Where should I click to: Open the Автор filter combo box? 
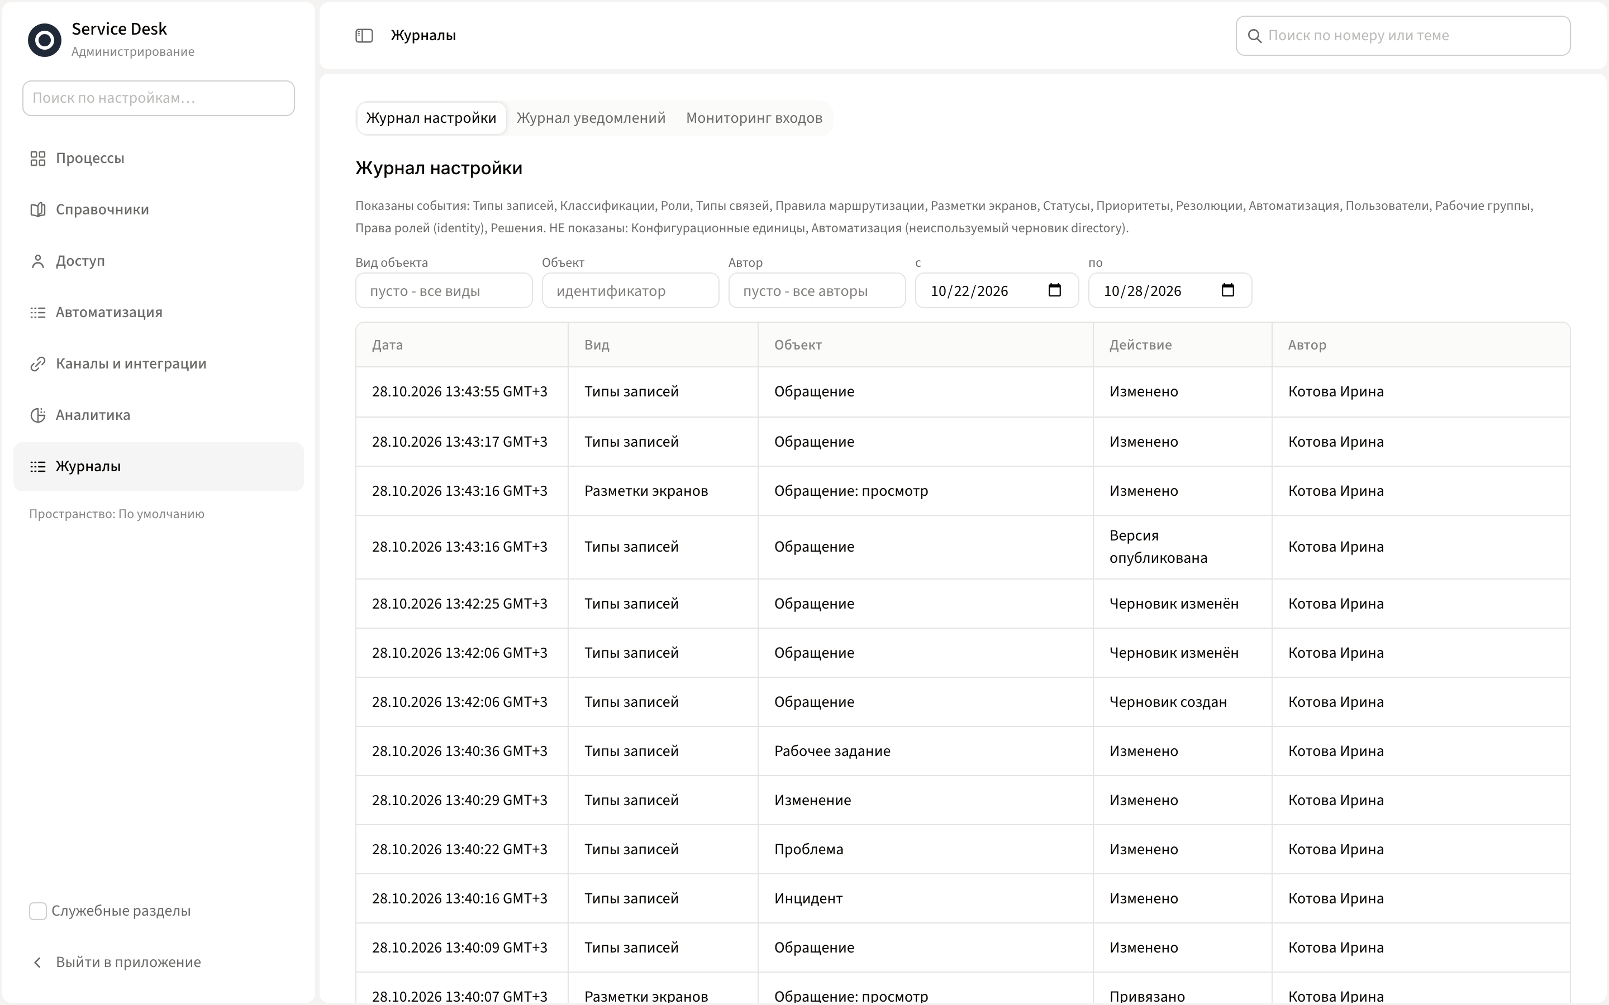click(x=817, y=290)
